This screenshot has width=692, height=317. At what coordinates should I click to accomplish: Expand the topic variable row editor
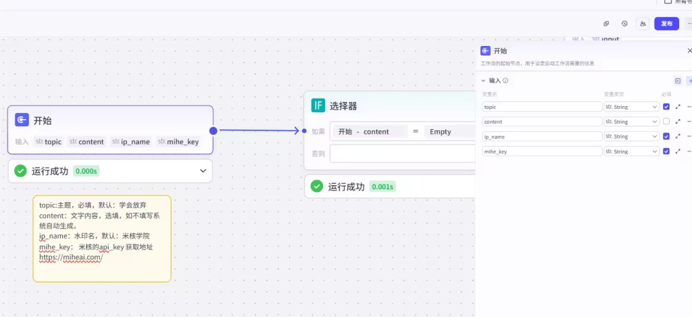(678, 107)
